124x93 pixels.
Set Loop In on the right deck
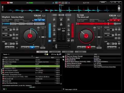click(110, 48)
